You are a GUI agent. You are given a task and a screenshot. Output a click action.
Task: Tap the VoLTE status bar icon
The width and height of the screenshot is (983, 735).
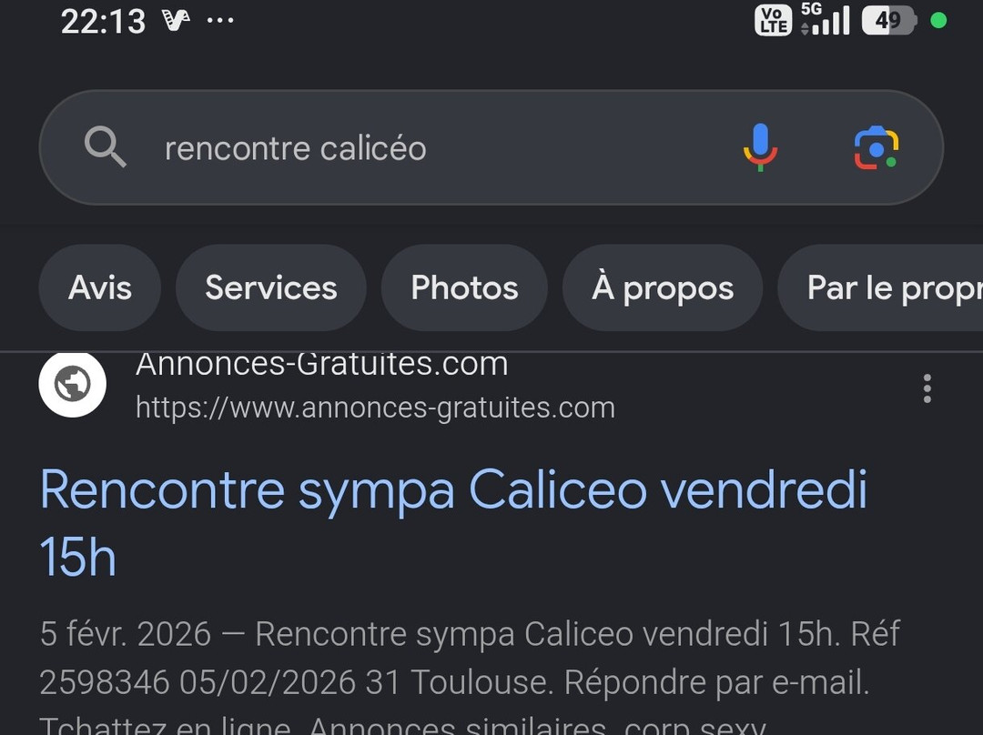tap(773, 21)
